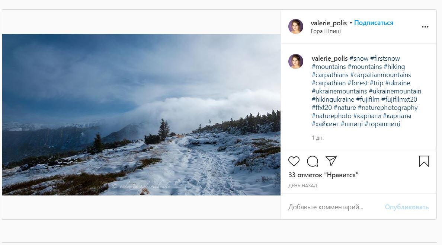This screenshot has width=442, height=245.
Task: Click the snowy mountain photo
Action: coord(141,115)
